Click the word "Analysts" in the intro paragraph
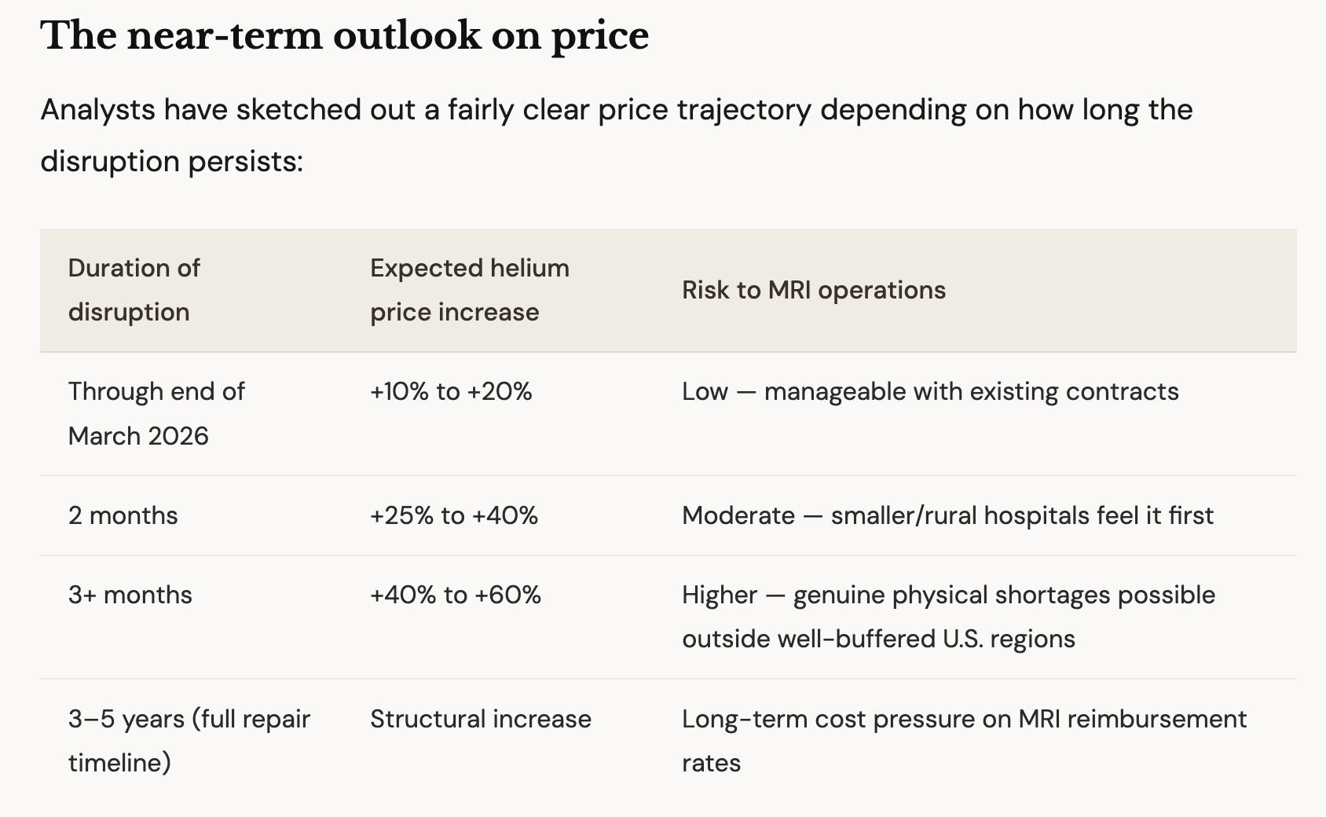Viewport: 1326px width, 817px height. (97, 110)
